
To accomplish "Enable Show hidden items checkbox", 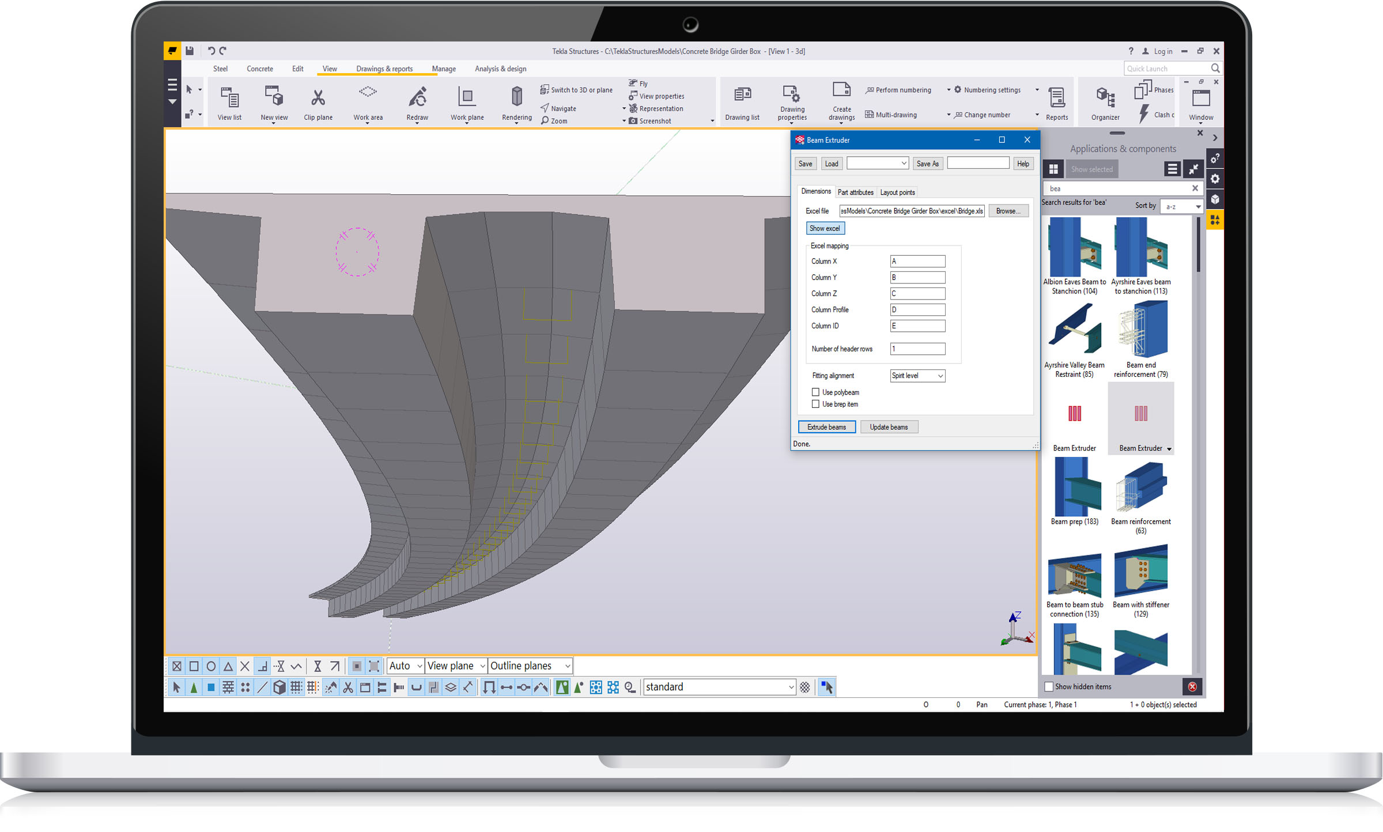I will tap(1049, 686).
